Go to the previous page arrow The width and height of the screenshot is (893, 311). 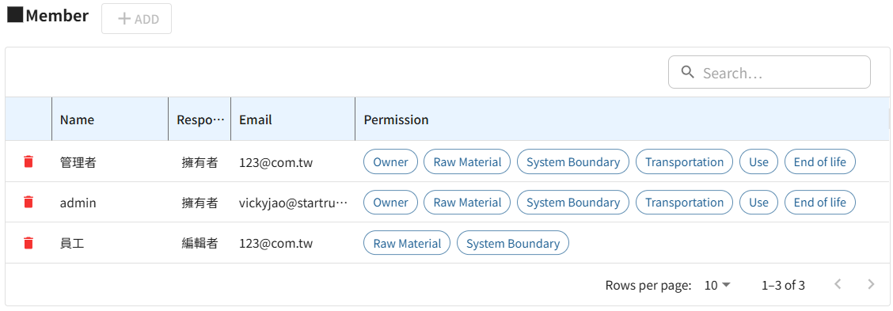(838, 284)
